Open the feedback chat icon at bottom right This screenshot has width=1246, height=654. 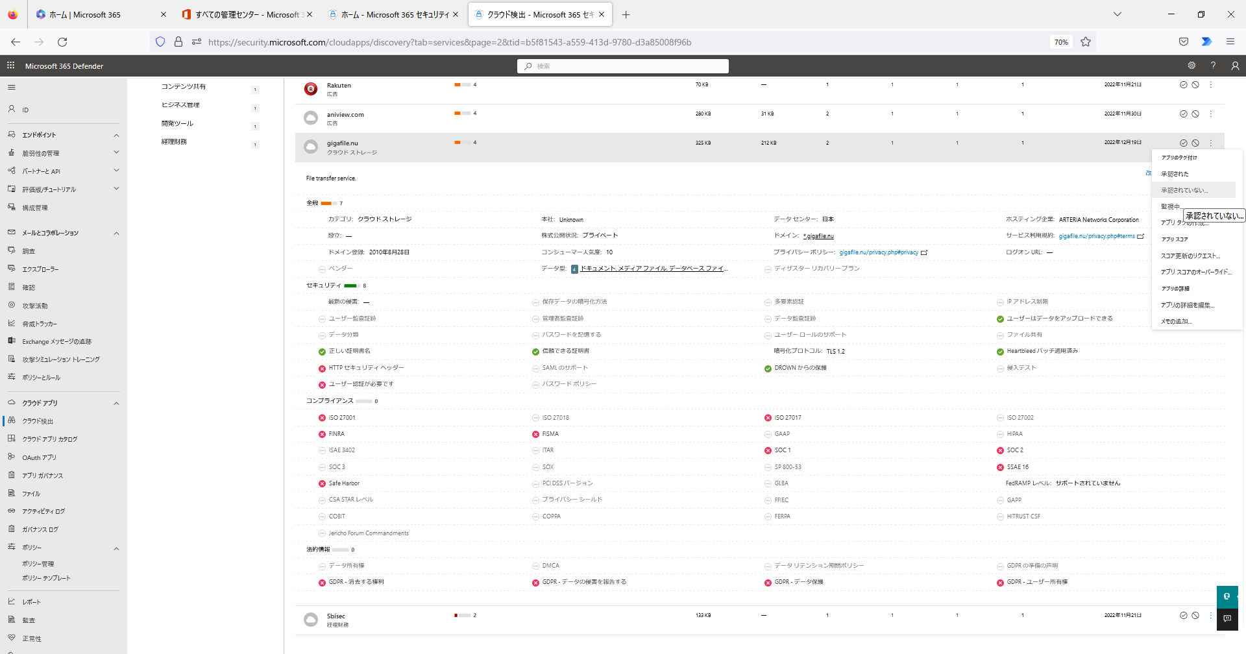[1227, 618]
